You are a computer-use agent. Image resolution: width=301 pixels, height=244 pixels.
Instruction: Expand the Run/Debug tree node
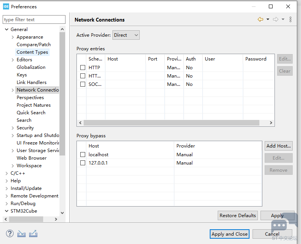(x=6, y=204)
